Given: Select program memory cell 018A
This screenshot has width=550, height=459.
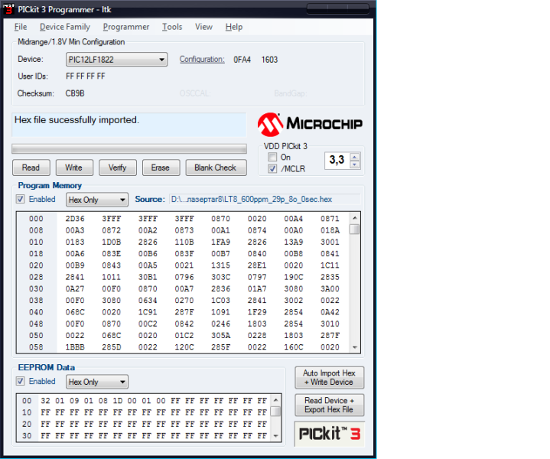Looking at the screenshot, I should point(330,230).
